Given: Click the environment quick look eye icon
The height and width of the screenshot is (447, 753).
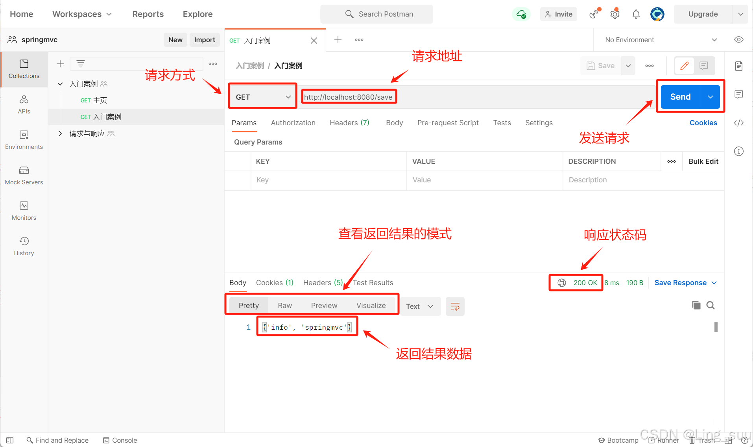Looking at the screenshot, I should [x=738, y=40].
